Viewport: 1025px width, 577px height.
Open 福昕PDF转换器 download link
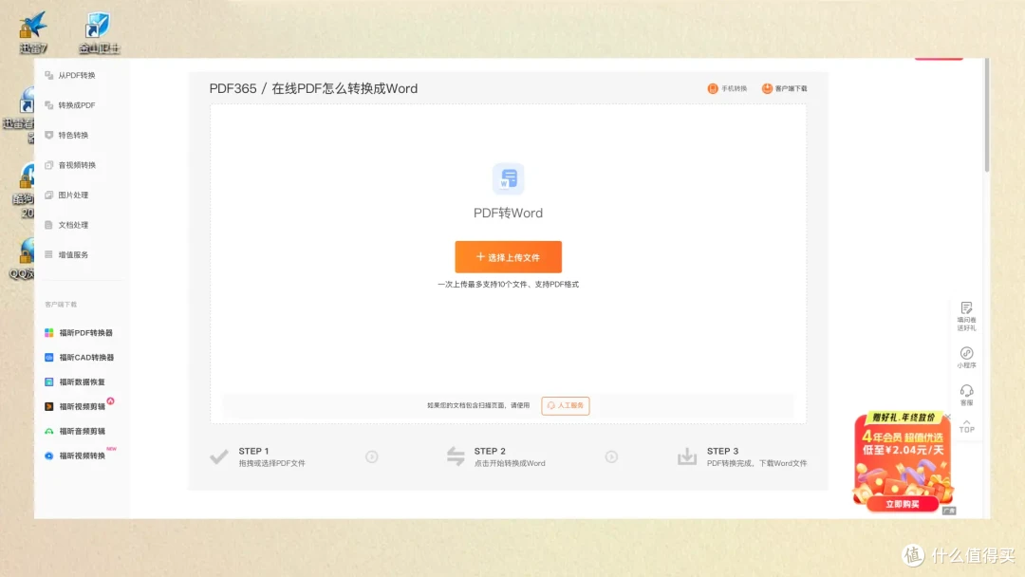(85, 332)
